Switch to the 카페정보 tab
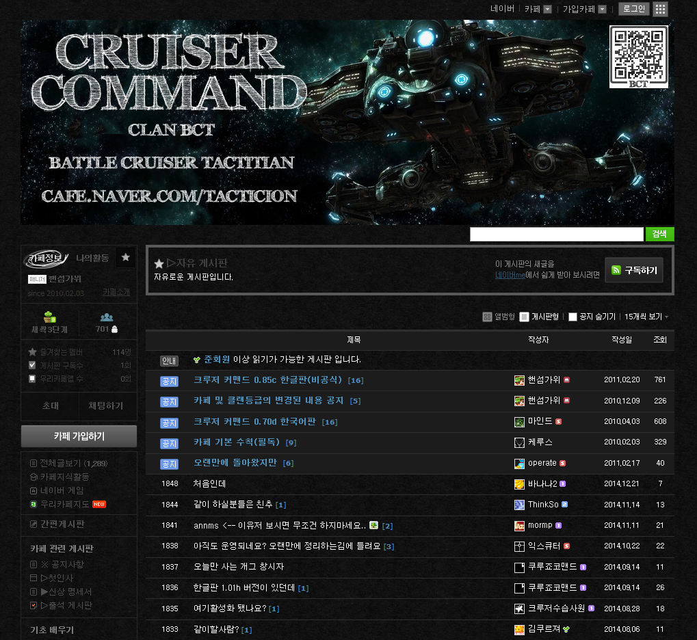 [47, 258]
